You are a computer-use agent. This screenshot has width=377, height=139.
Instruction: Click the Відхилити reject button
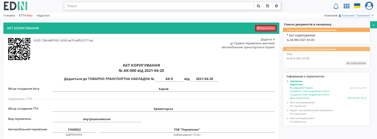pyautogui.click(x=266, y=28)
